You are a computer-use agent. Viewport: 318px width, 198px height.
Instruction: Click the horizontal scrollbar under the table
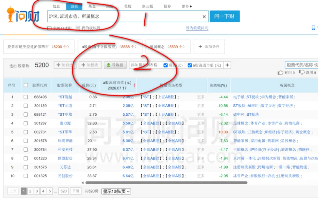(166, 183)
